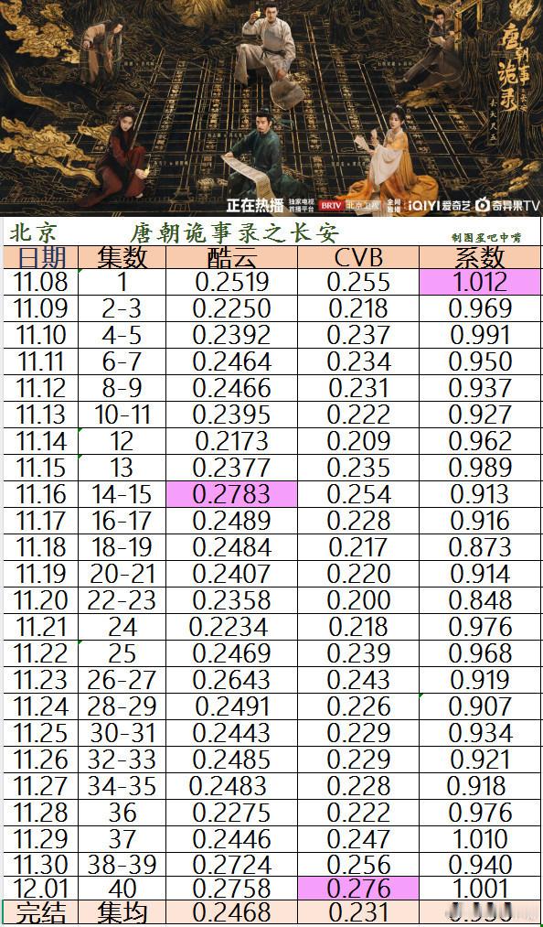
Task: Click the iQIYI 爱奇艺 logo
Action: (437, 205)
